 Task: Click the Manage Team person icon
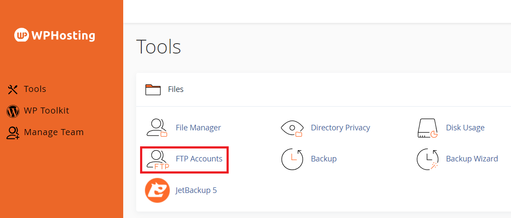13,133
